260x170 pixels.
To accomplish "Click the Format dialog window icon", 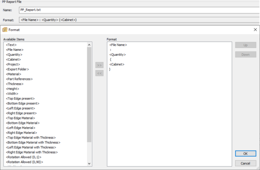I will 5,30.
